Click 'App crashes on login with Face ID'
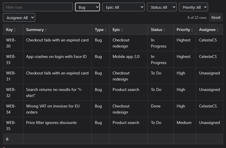The height and width of the screenshot is (148, 226). pos(56,56)
